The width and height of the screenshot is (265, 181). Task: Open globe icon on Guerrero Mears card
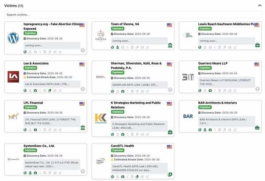(200, 90)
